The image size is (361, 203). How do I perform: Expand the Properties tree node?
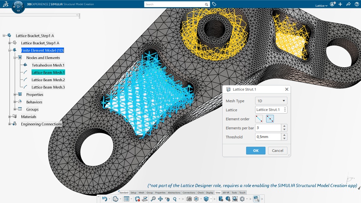pyautogui.click(x=15, y=94)
